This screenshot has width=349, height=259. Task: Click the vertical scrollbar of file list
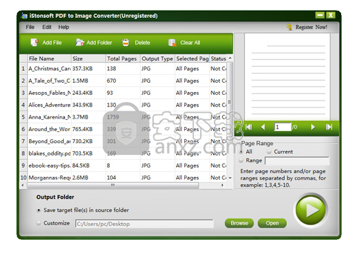coord(230,103)
